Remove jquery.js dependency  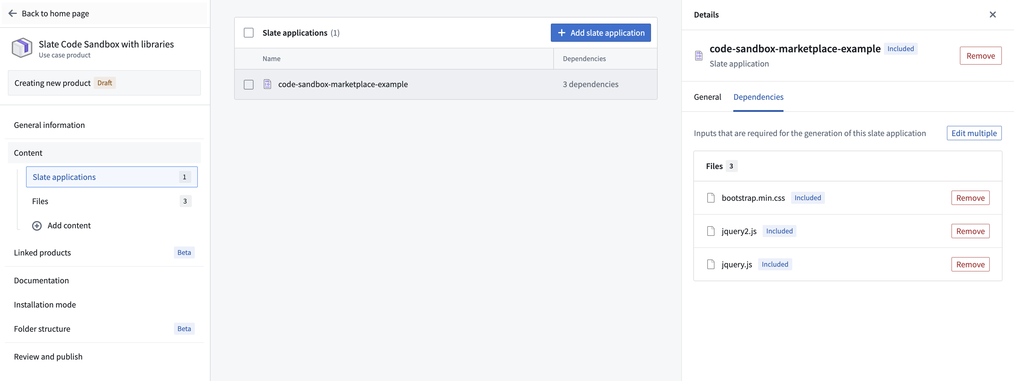pos(970,265)
